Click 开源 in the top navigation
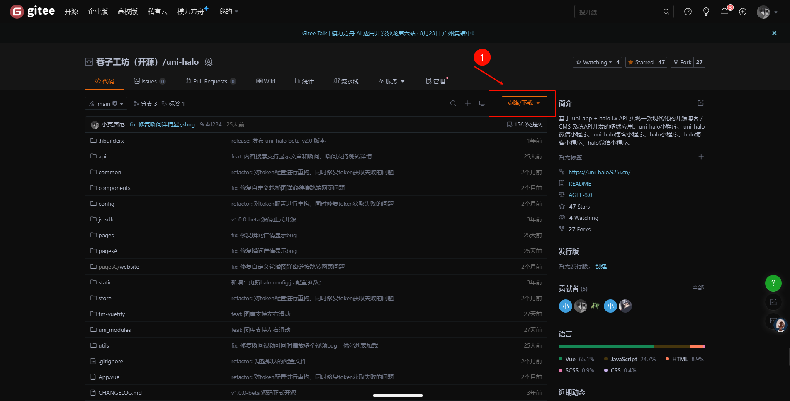Image resolution: width=790 pixels, height=401 pixels. [71, 11]
